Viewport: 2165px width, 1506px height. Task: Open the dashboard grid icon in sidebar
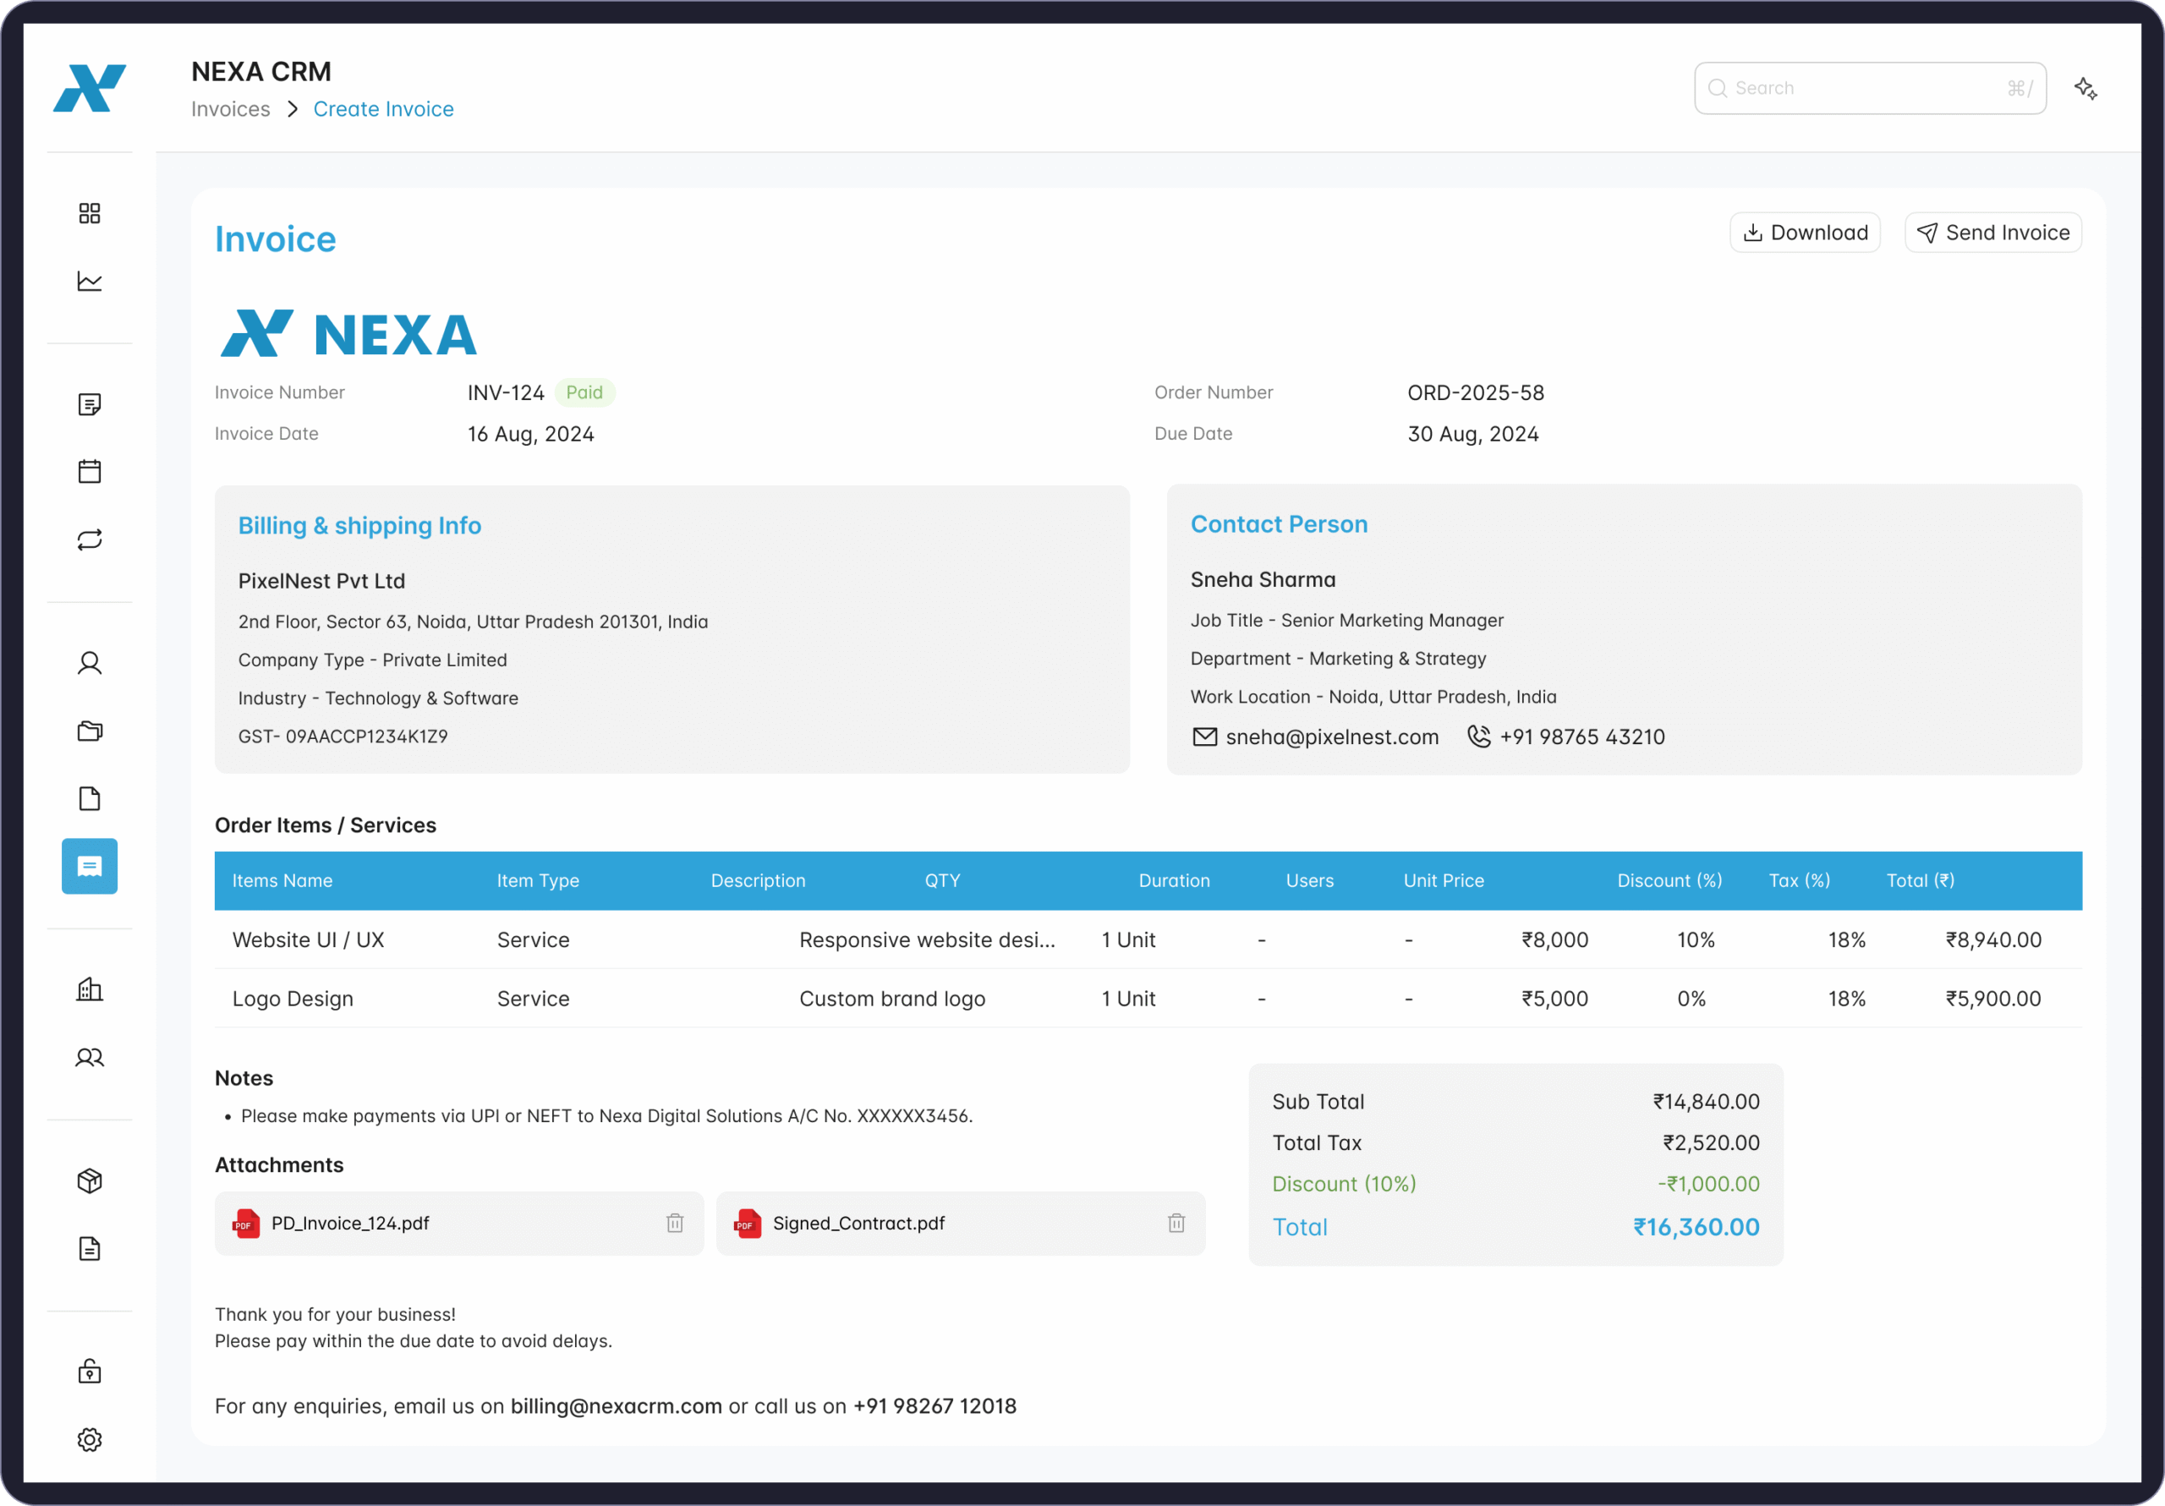point(90,212)
